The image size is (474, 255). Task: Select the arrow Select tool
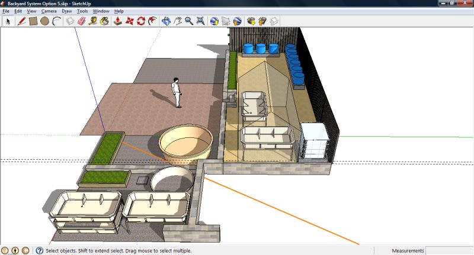[x=8, y=21]
